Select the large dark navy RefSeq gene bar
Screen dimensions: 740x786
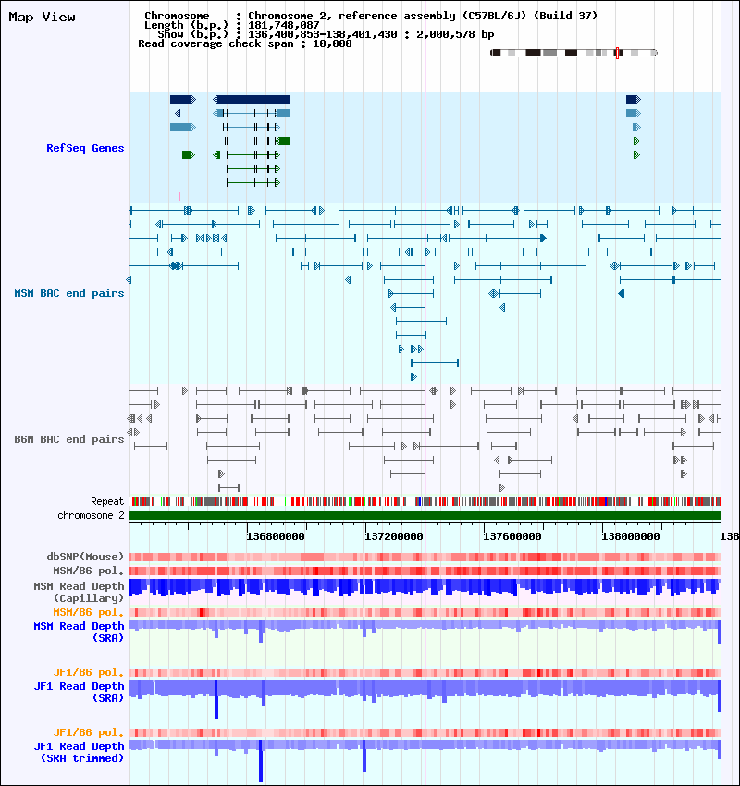pos(252,99)
